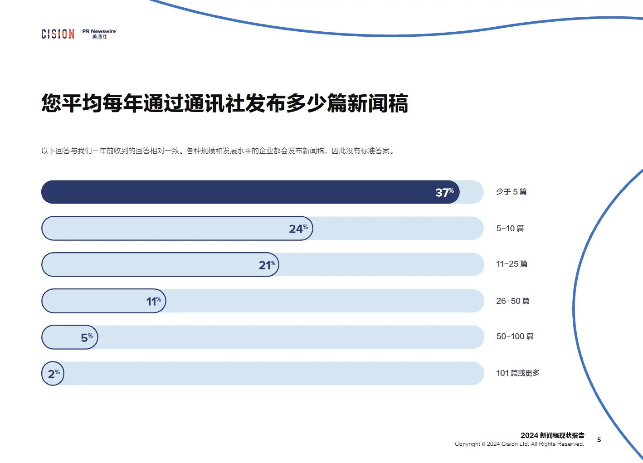
Task: Click the 11% bar
Action: (x=104, y=301)
